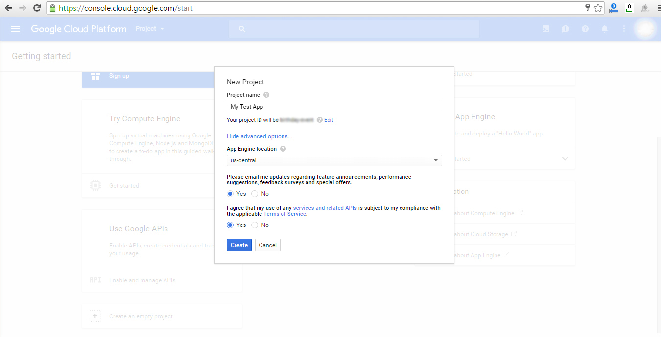Click the help icon next to Project name
The width and height of the screenshot is (661, 337).
click(266, 95)
